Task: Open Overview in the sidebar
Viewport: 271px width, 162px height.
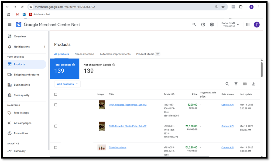Action: coord(25,36)
